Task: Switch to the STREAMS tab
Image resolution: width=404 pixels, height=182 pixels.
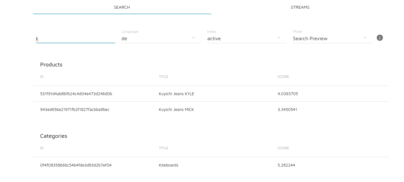Action: click(x=300, y=7)
